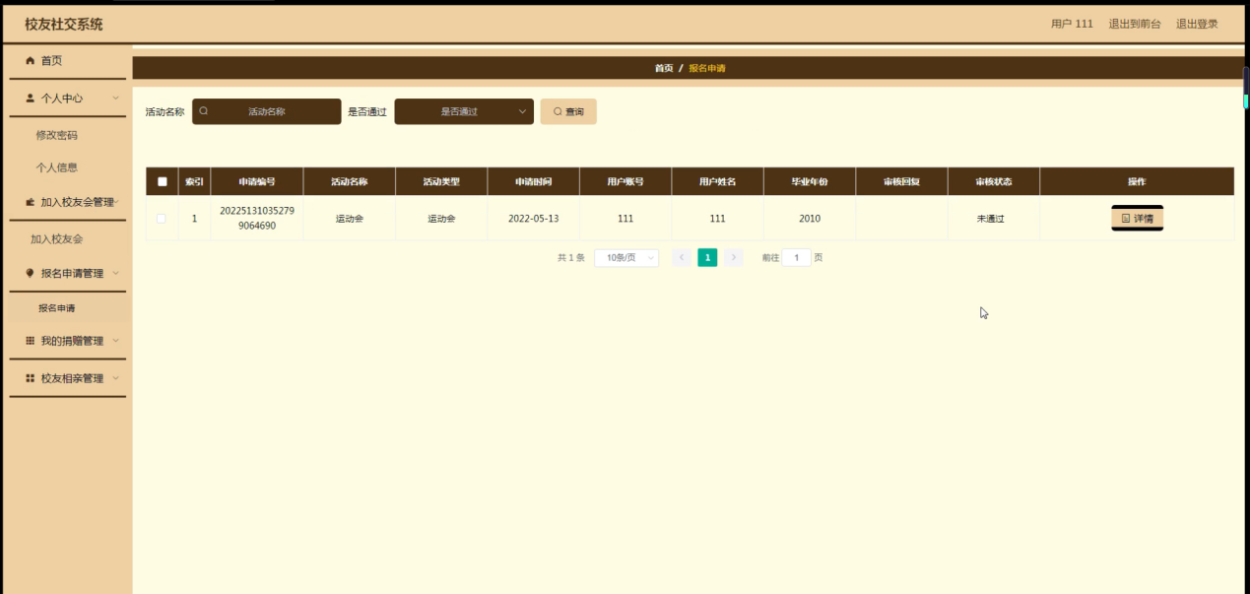Click 退出到前台 in the top bar

(x=1135, y=24)
